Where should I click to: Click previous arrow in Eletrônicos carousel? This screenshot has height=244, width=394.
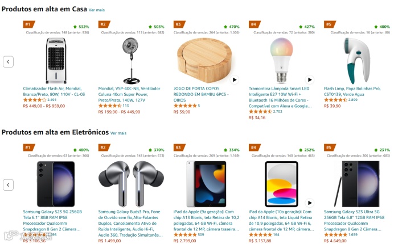(8, 185)
